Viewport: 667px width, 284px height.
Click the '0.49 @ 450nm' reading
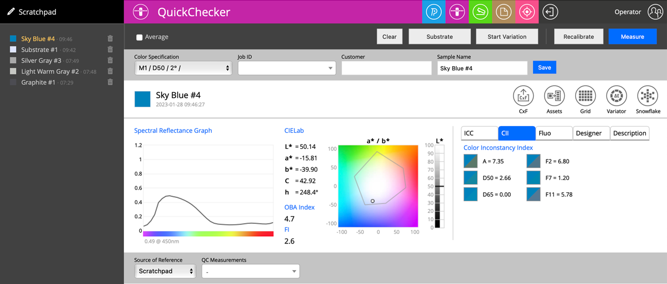162,241
